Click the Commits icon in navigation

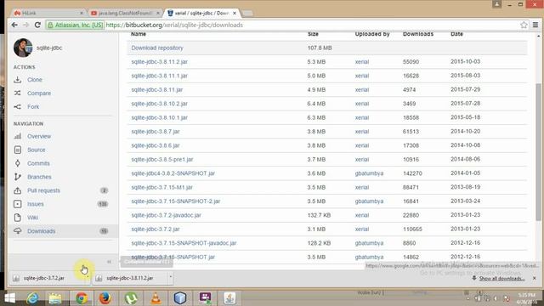17,163
